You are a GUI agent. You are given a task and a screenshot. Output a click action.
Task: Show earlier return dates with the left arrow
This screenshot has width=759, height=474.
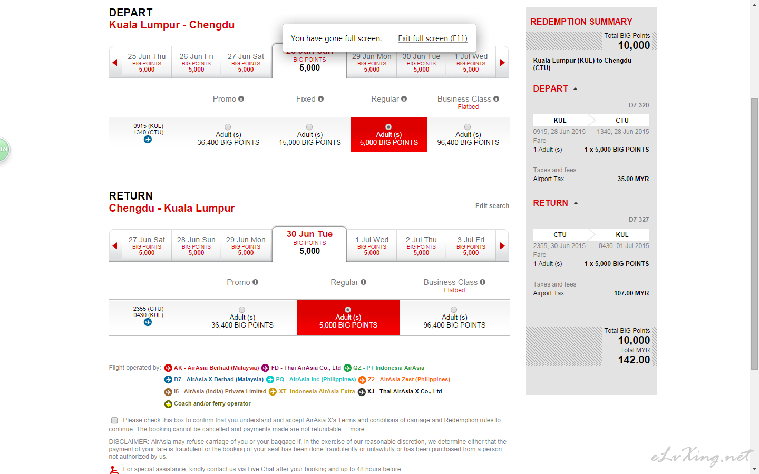(115, 246)
